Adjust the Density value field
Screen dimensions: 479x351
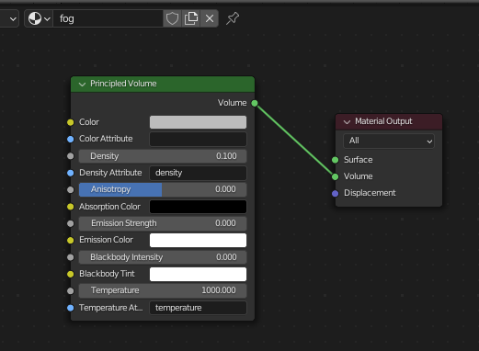pyautogui.click(x=163, y=156)
